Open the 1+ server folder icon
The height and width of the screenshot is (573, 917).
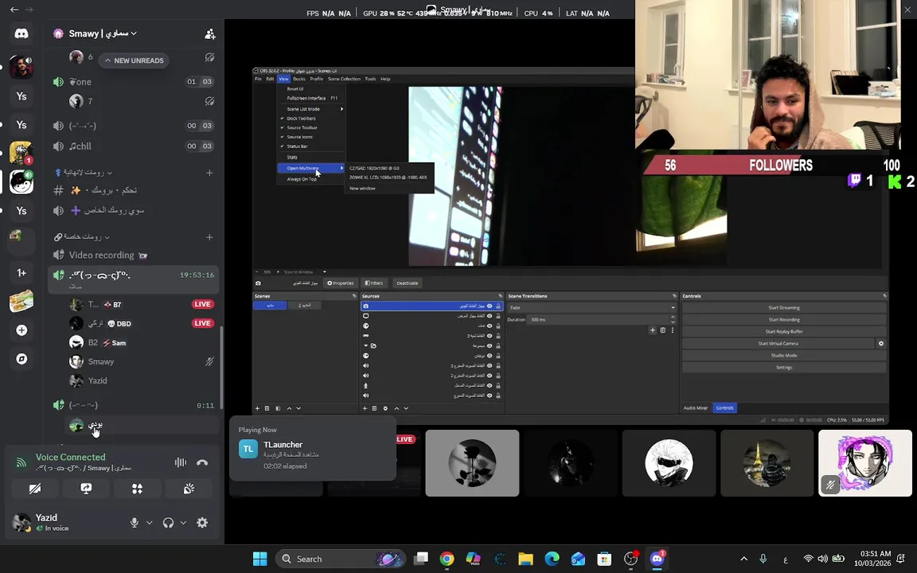(x=21, y=272)
